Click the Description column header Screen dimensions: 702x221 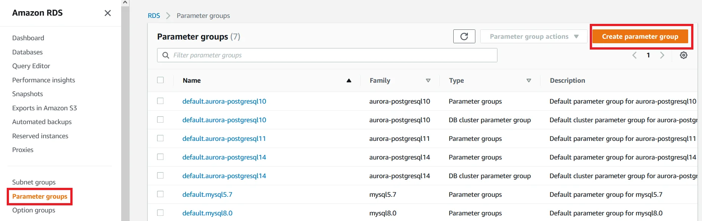tap(567, 80)
